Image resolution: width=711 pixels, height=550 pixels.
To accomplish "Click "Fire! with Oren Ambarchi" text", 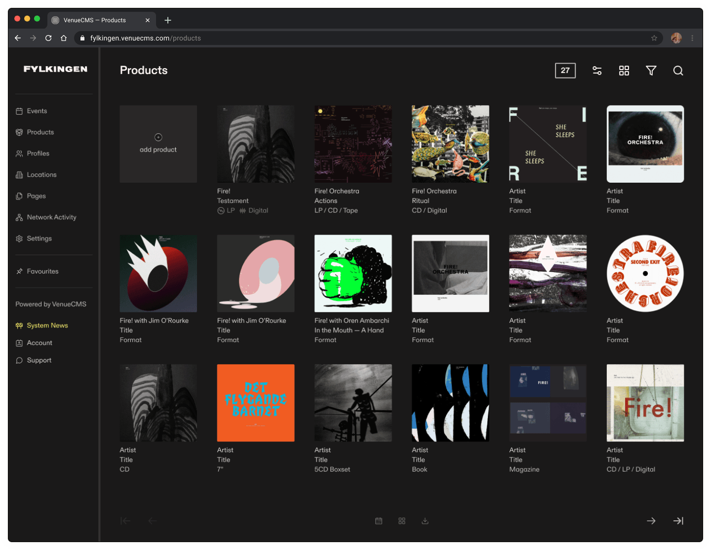I will pos(352,321).
